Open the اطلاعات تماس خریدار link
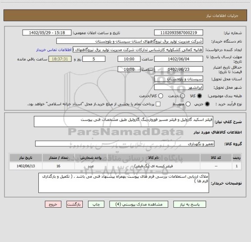The width and height of the screenshot is (251, 242). click(54, 50)
